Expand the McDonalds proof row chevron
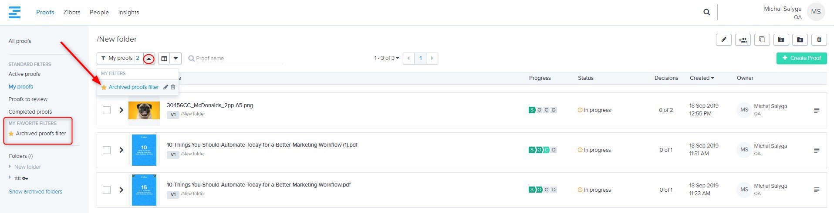Screen dimensions: 834x213 (x=122, y=110)
